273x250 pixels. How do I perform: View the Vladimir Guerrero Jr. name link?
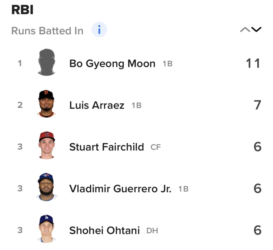coord(120,189)
